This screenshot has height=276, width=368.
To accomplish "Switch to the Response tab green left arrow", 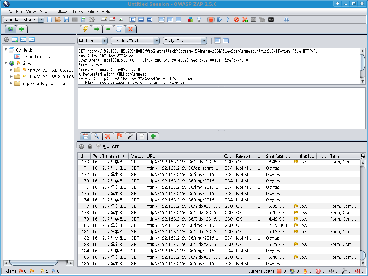I will click(108, 29).
